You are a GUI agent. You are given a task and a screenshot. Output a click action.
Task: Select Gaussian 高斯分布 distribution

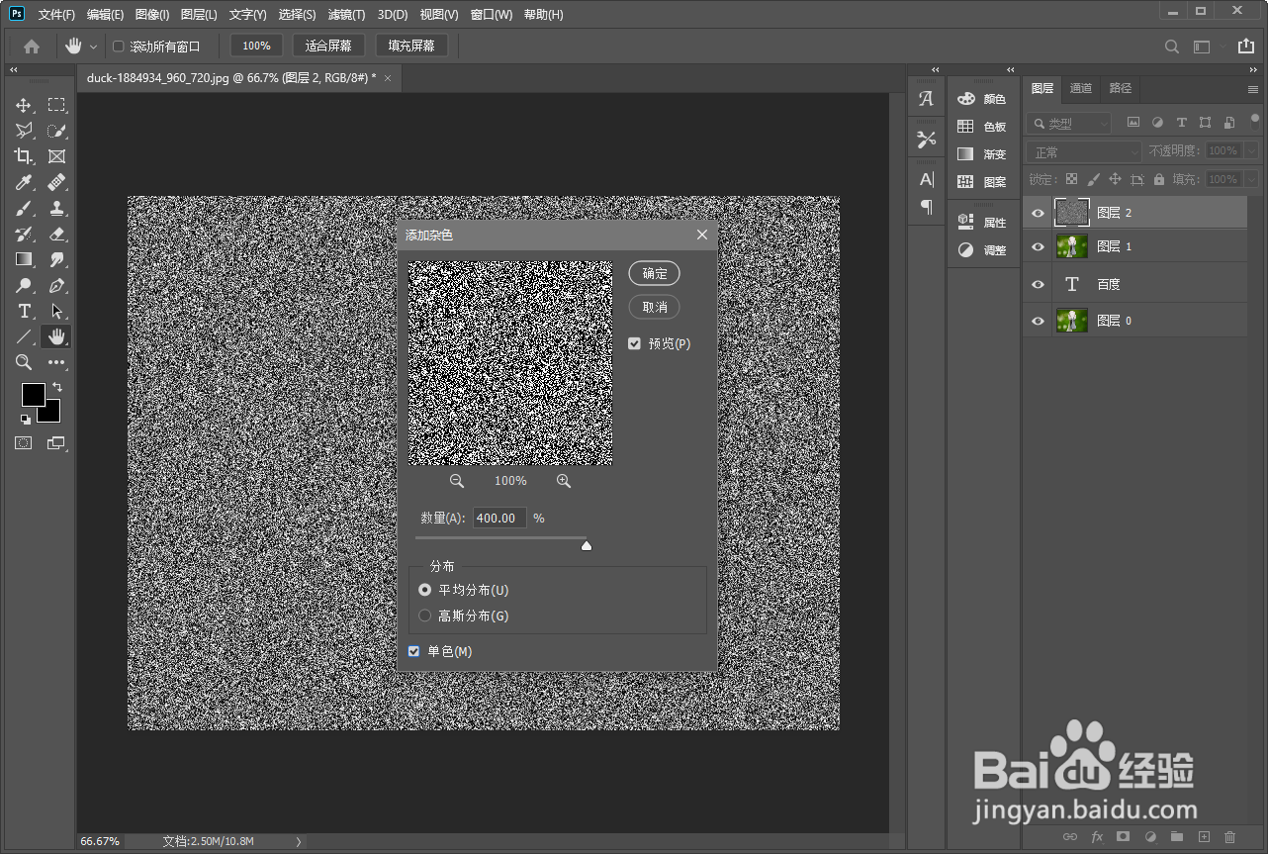pos(425,616)
